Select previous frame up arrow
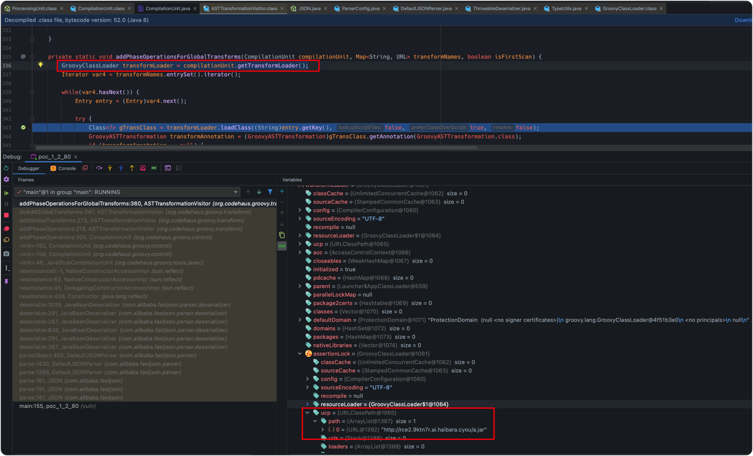The width and height of the screenshot is (753, 456). 248,192
